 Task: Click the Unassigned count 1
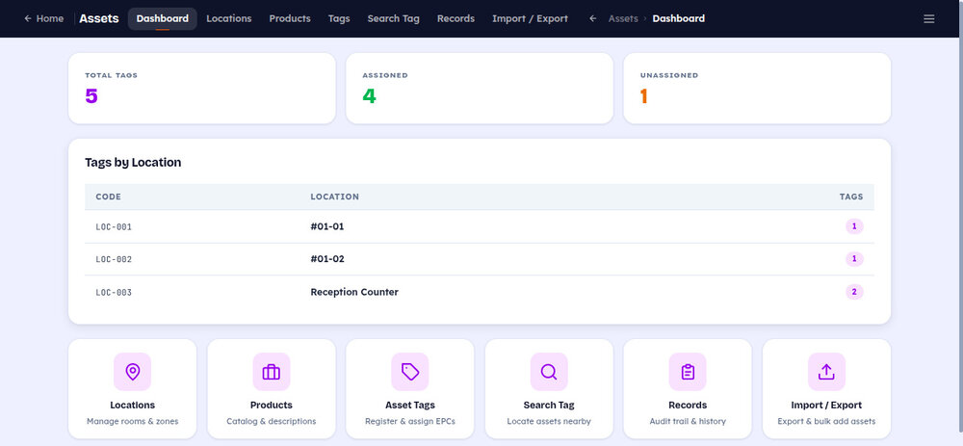coord(643,96)
